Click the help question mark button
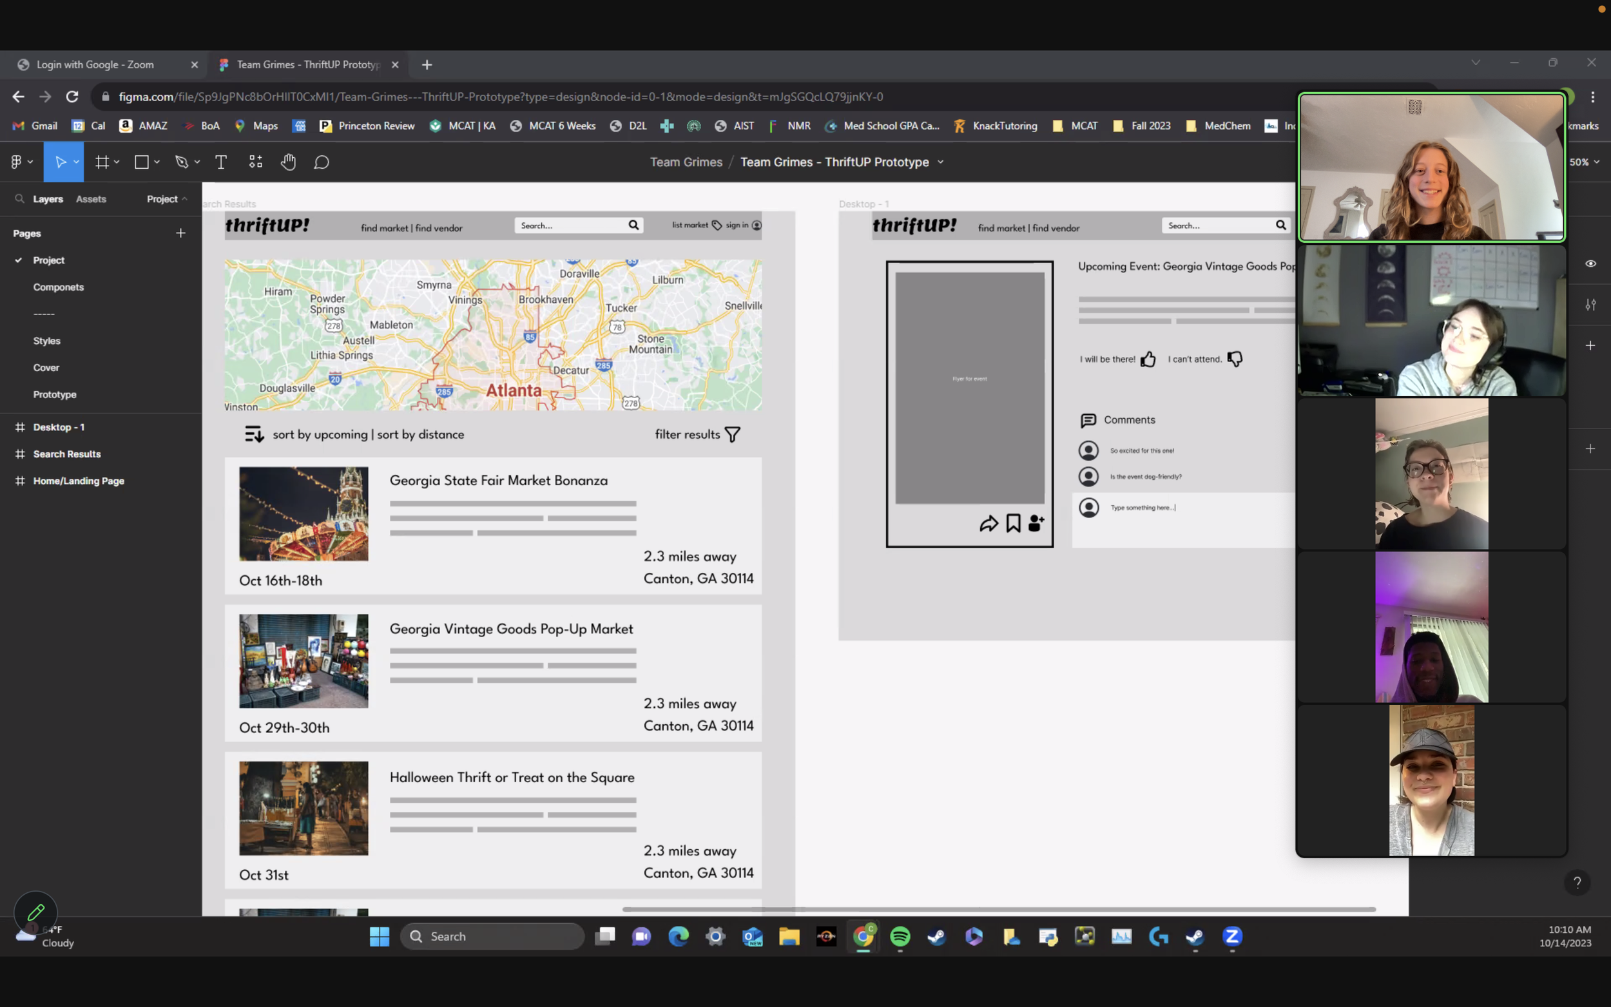Image resolution: width=1611 pixels, height=1007 pixels. pos(1576,883)
